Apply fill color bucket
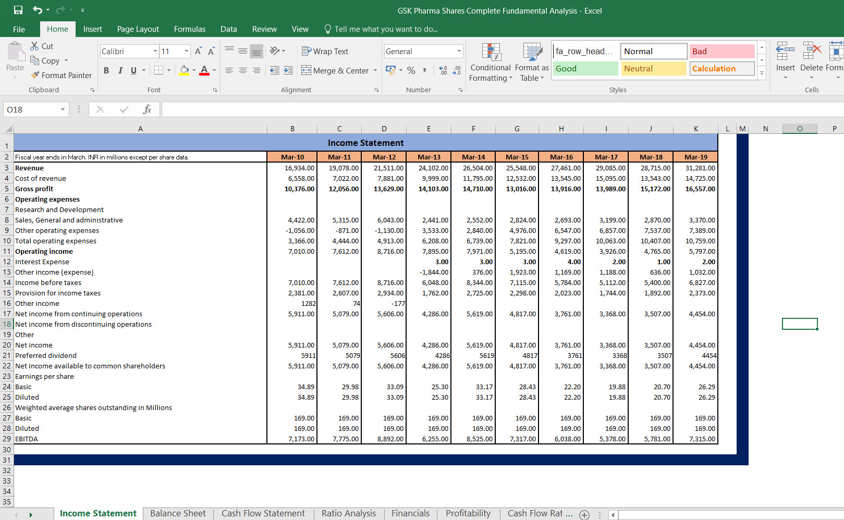This screenshot has width=844, height=520. click(184, 70)
